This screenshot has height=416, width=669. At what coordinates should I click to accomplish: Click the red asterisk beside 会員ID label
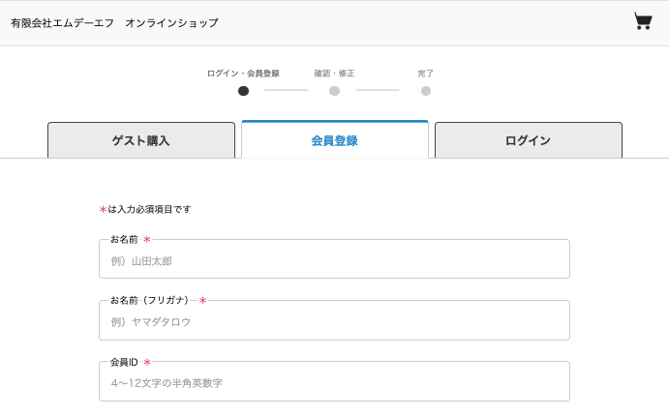tap(147, 363)
